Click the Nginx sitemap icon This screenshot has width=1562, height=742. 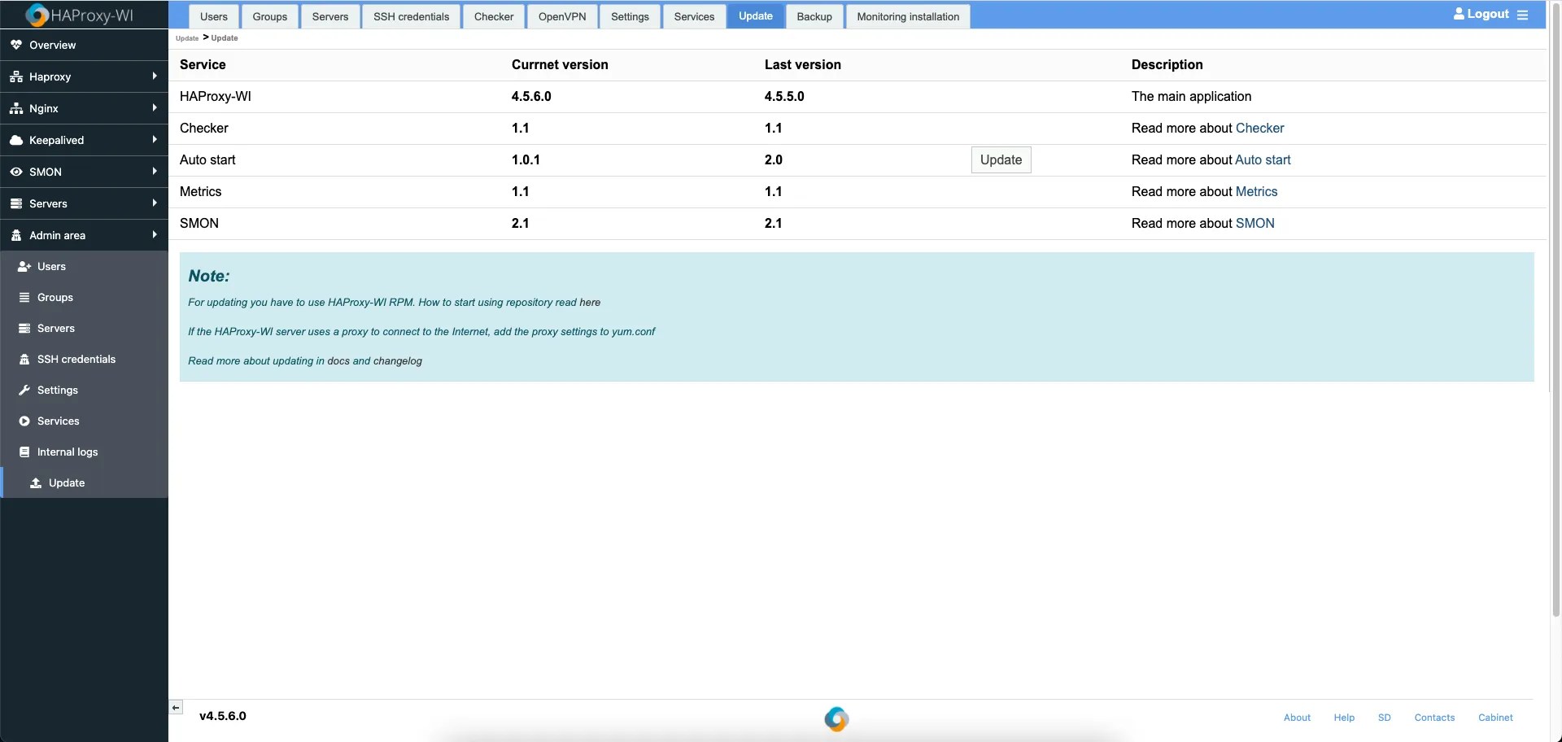pyautogui.click(x=16, y=108)
